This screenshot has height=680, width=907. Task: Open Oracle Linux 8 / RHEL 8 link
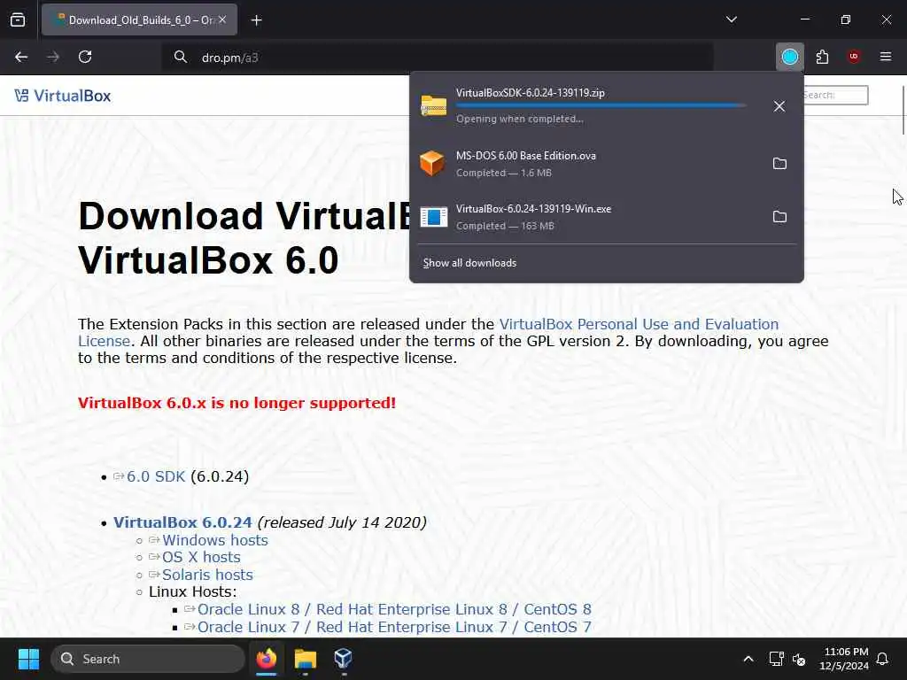[x=394, y=609]
